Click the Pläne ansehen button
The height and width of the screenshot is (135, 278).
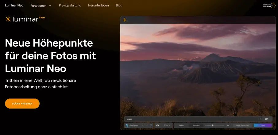pos(22,104)
